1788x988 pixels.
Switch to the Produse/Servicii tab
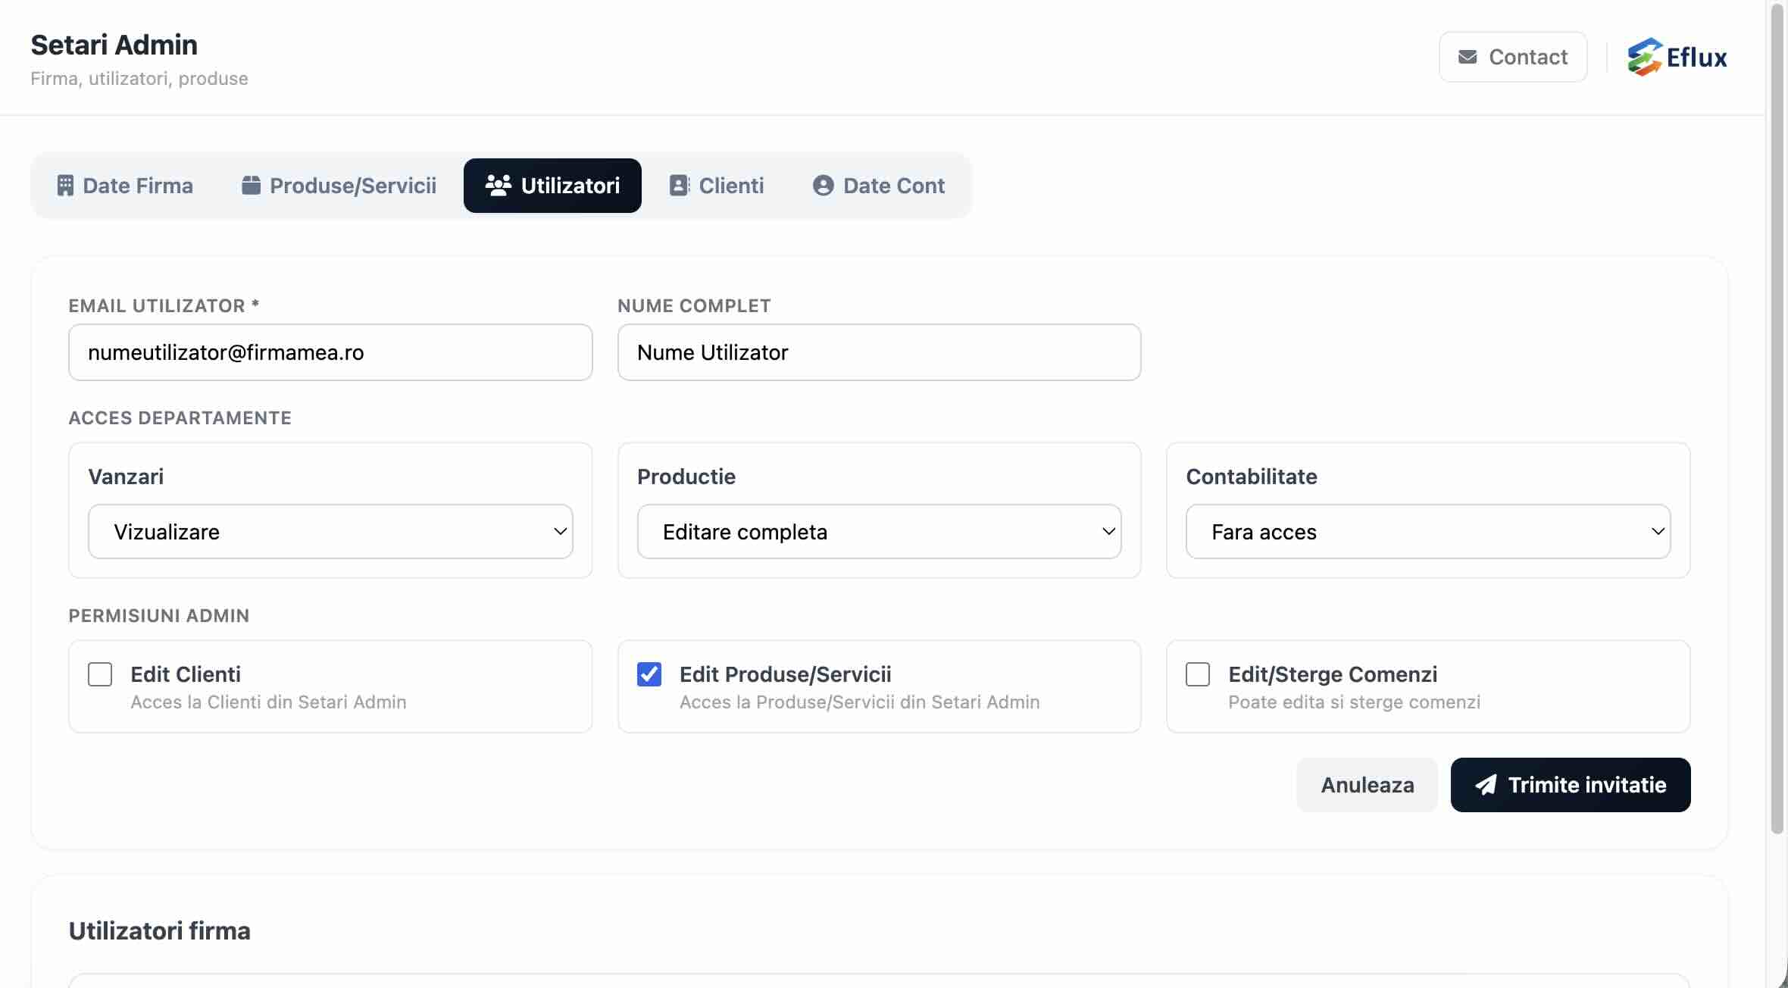point(339,186)
